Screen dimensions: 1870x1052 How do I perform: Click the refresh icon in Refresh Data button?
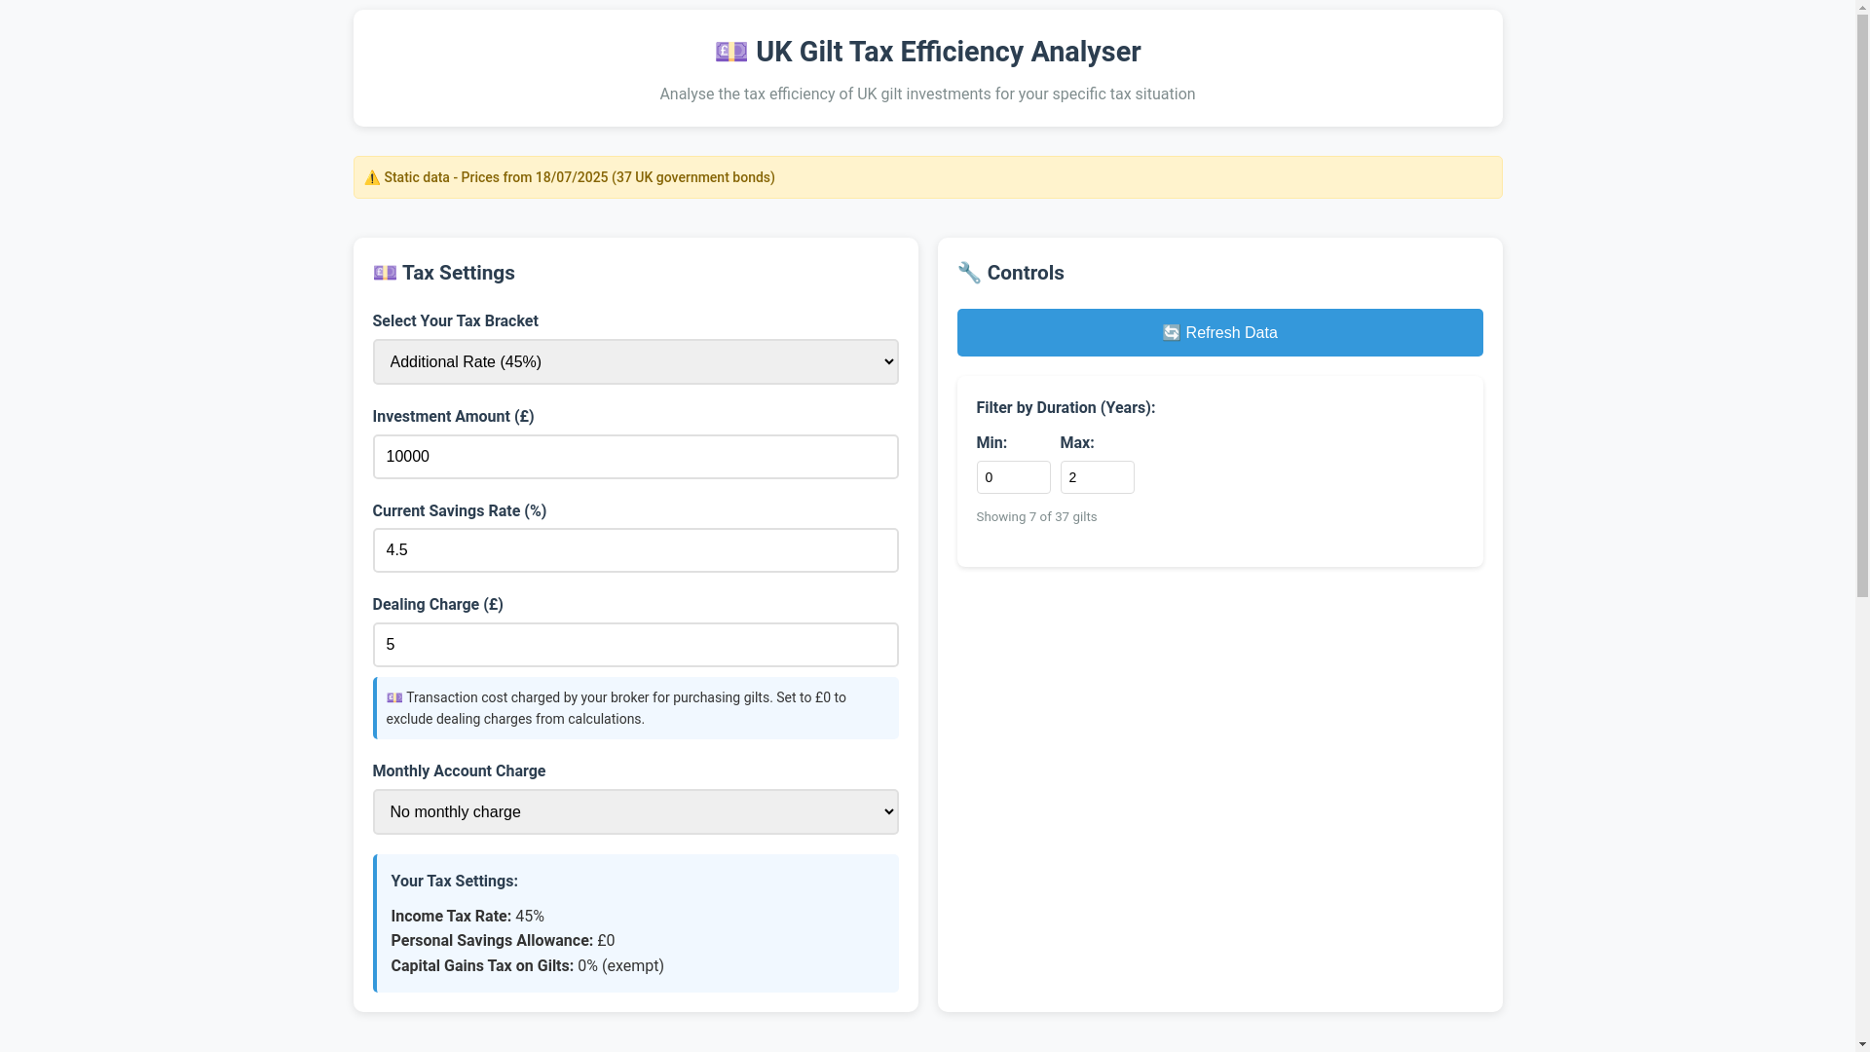pyautogui.click(x=1171, y=333)
